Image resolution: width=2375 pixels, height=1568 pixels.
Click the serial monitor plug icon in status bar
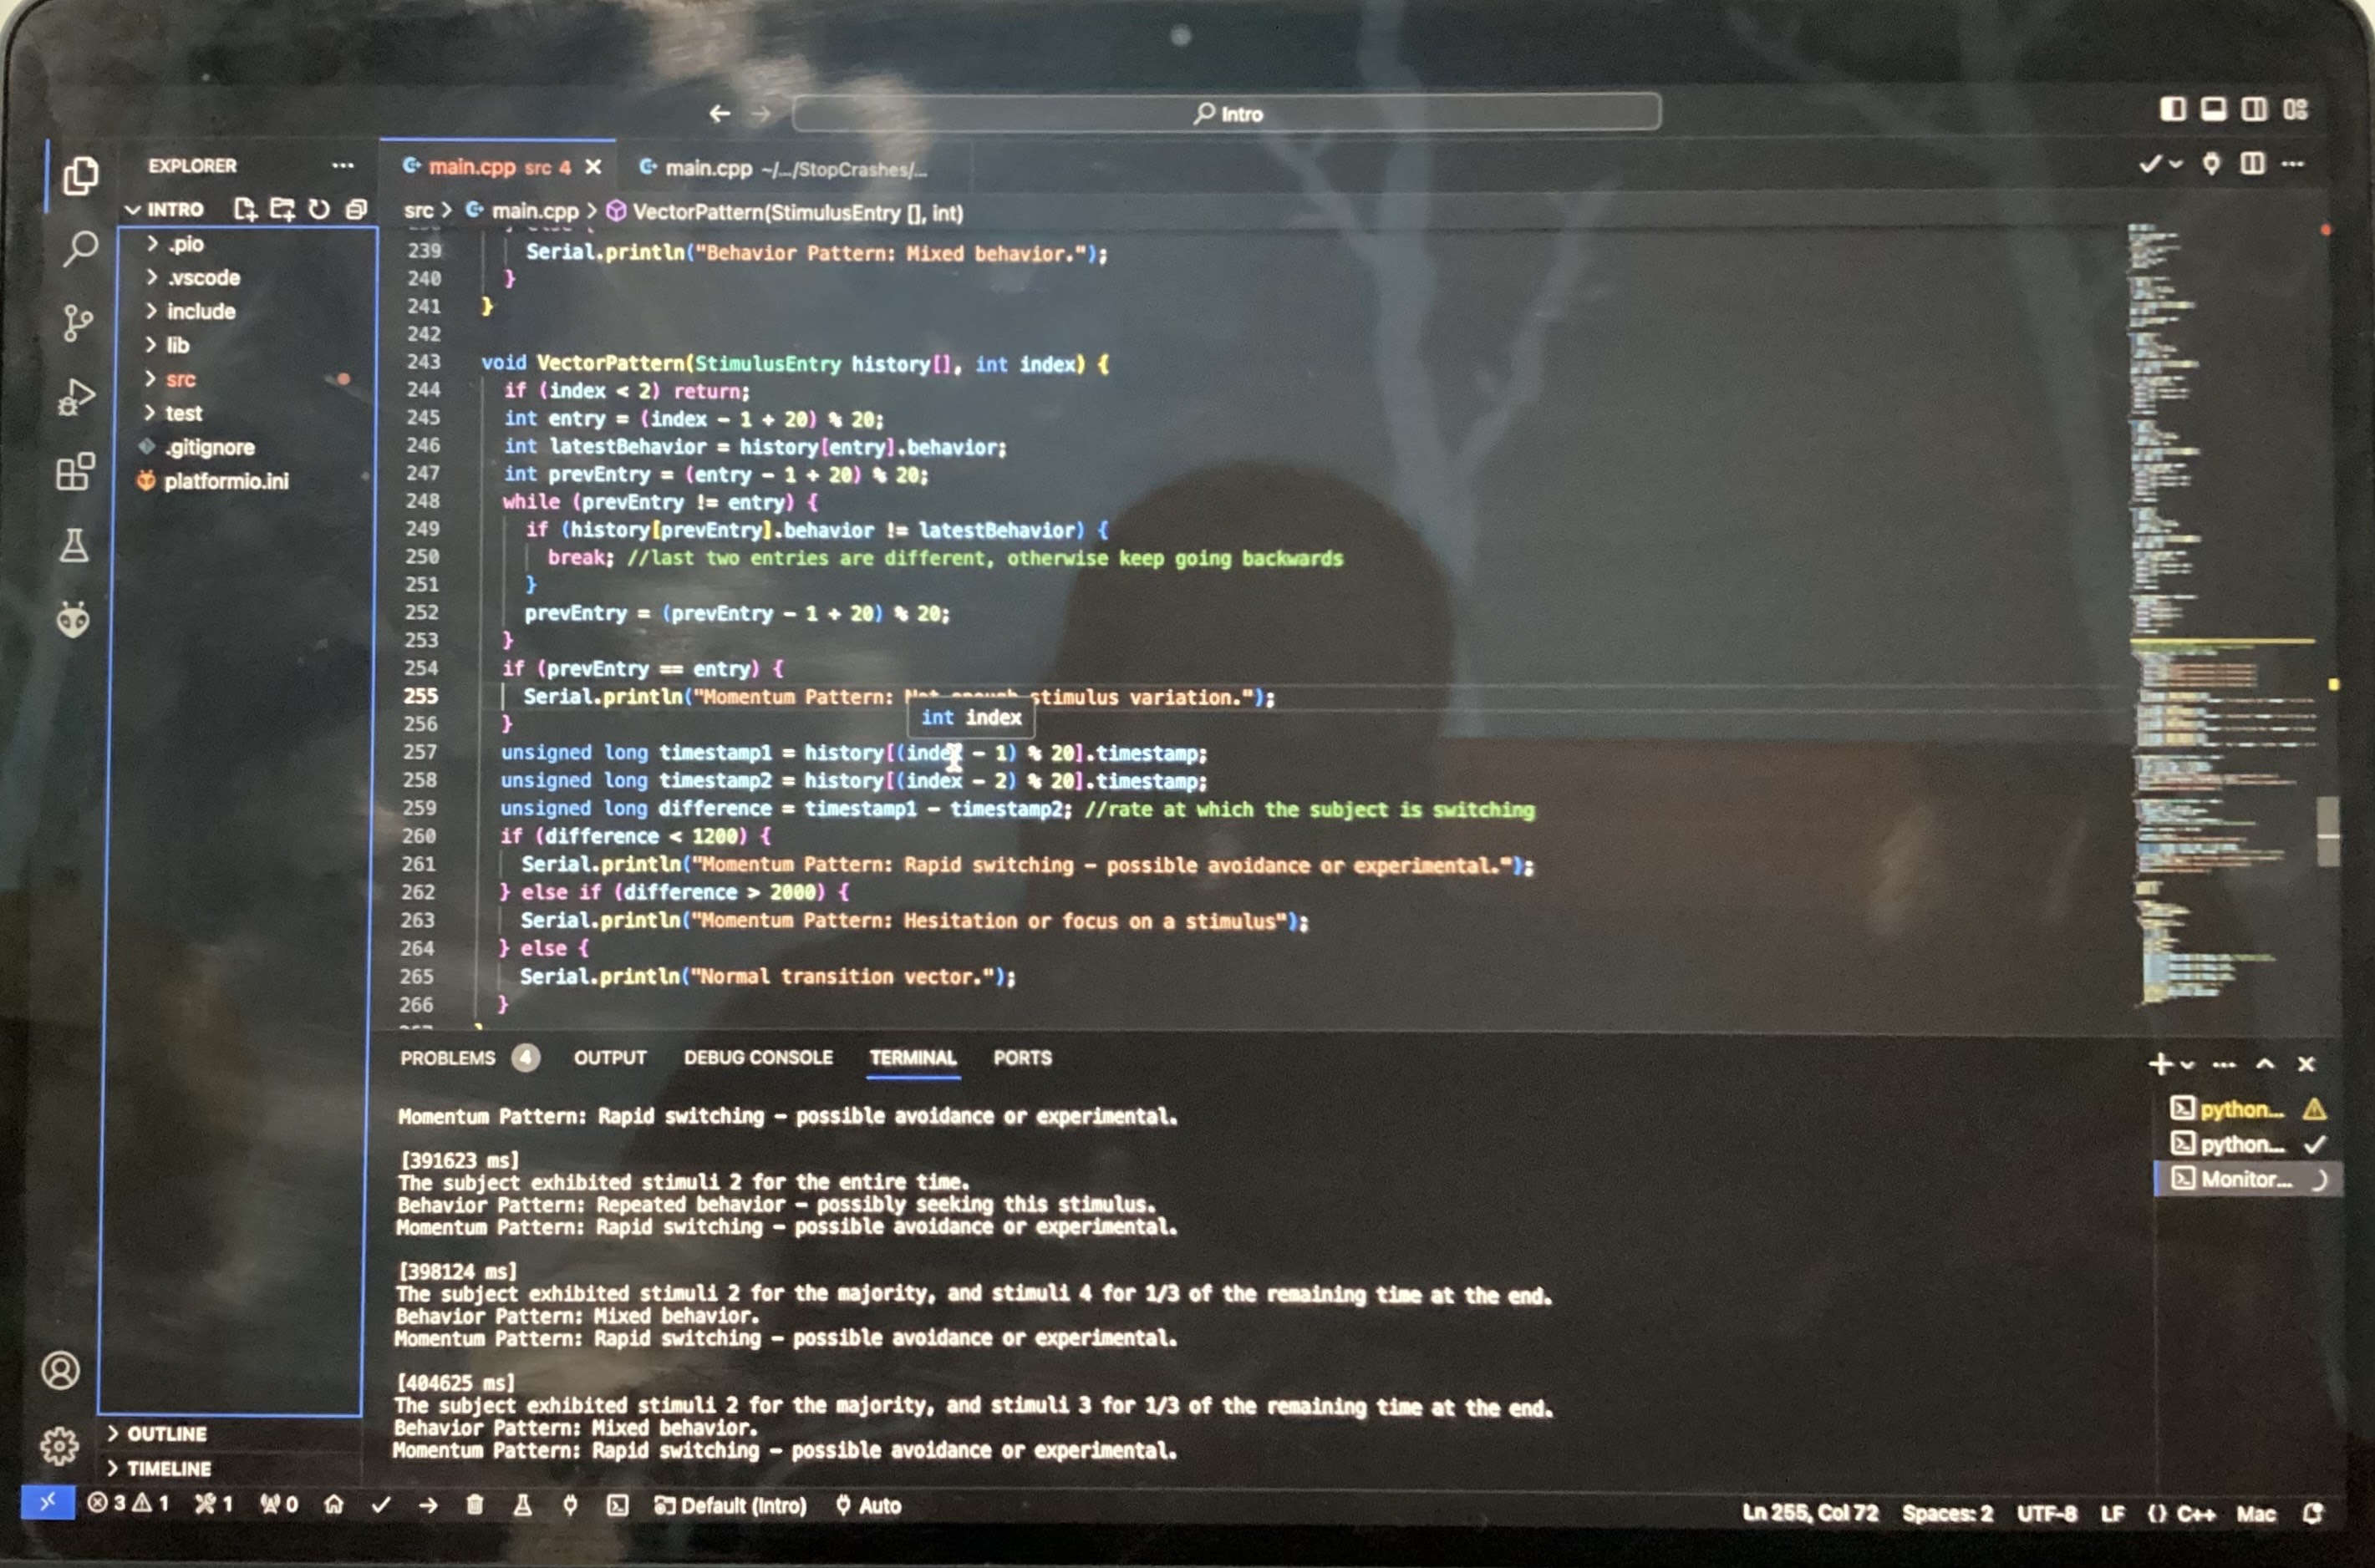point(569,1505)
